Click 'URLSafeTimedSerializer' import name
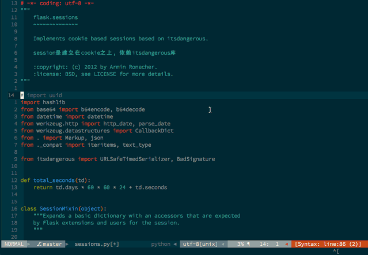 [135, 159]
